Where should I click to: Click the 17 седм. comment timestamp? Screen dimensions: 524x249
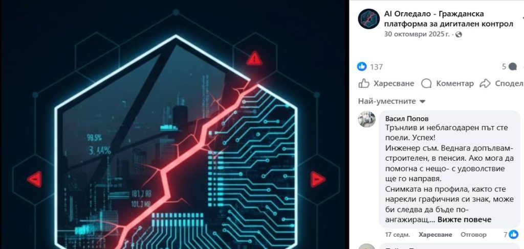[397, 235]
